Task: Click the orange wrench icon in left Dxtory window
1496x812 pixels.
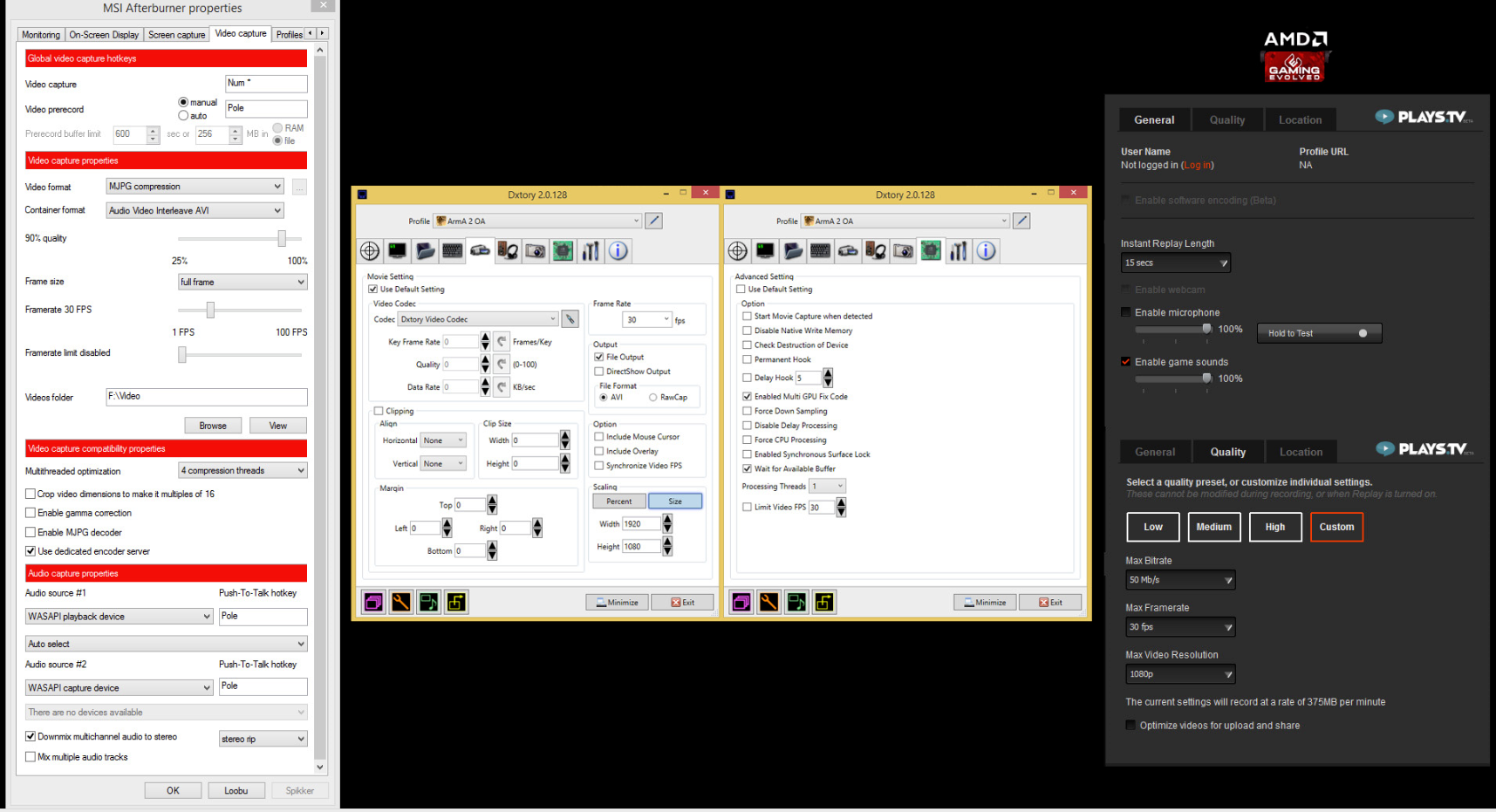Action: pos(401,602)
